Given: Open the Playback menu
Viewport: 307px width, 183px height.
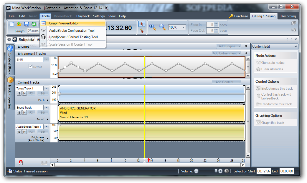Looking at the screenshot, I should (83, 16).
